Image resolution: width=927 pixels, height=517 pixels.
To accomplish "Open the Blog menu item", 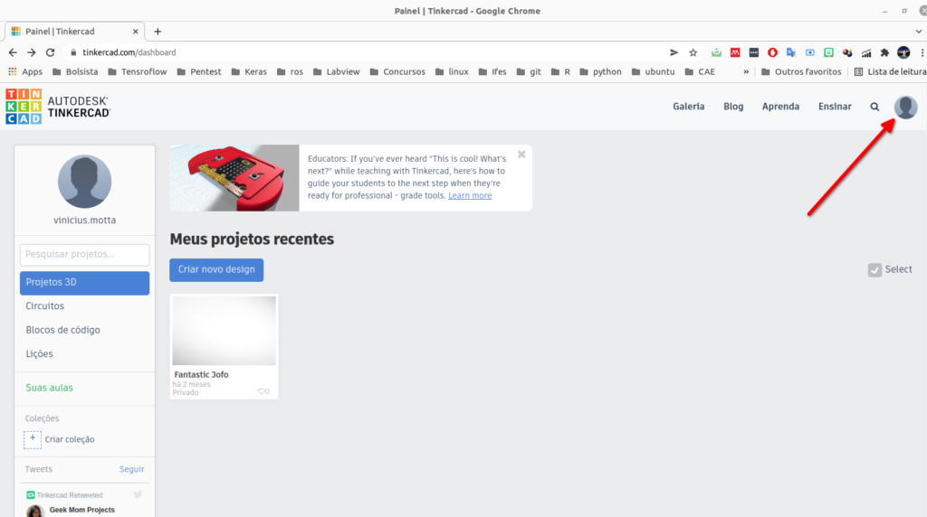I will (x=733, y=107).
